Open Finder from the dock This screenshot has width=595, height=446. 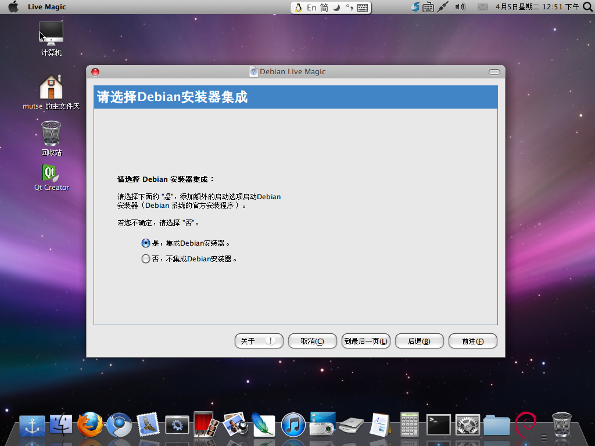60,424
